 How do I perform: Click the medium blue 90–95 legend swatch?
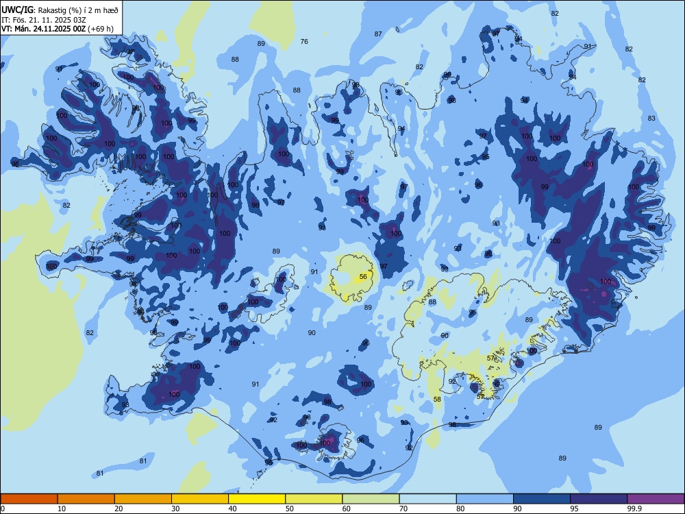542,499
